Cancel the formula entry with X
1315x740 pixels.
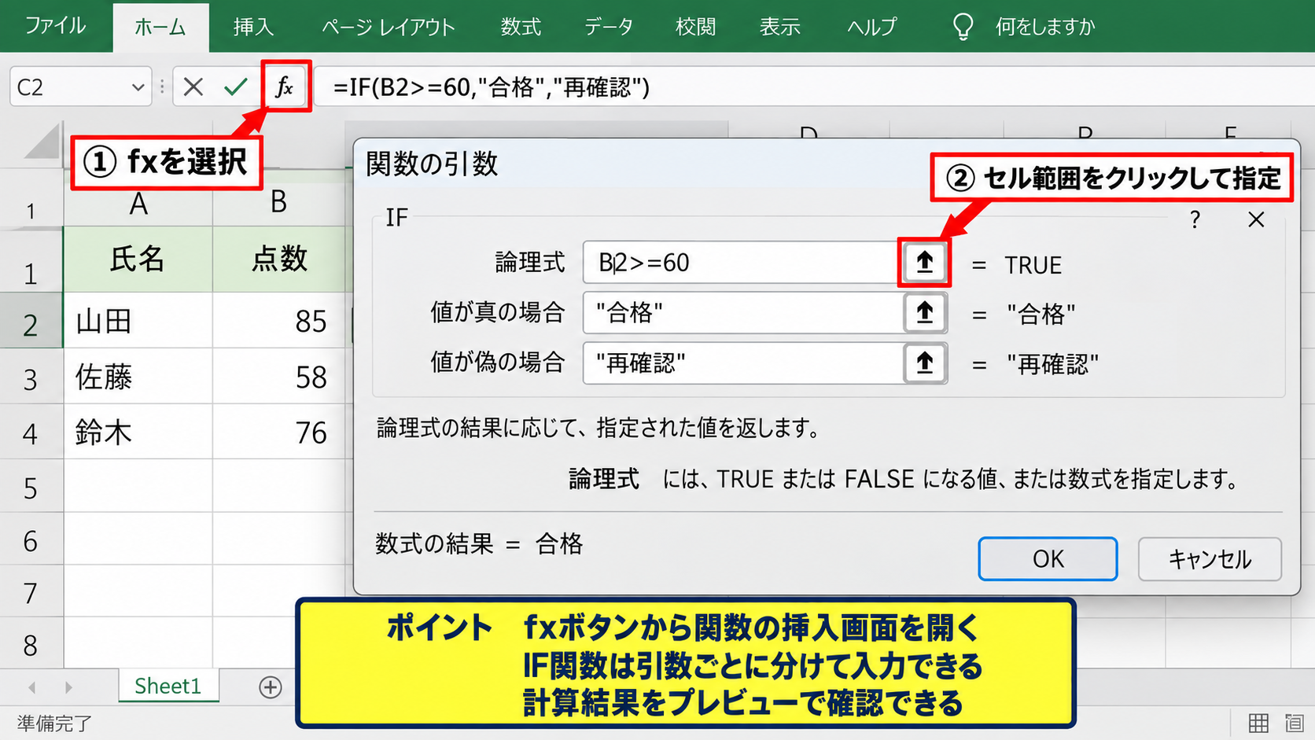pyautogui.click(x=193, y=87)
